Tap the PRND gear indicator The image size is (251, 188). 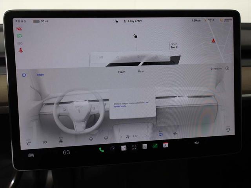point(21,21)
